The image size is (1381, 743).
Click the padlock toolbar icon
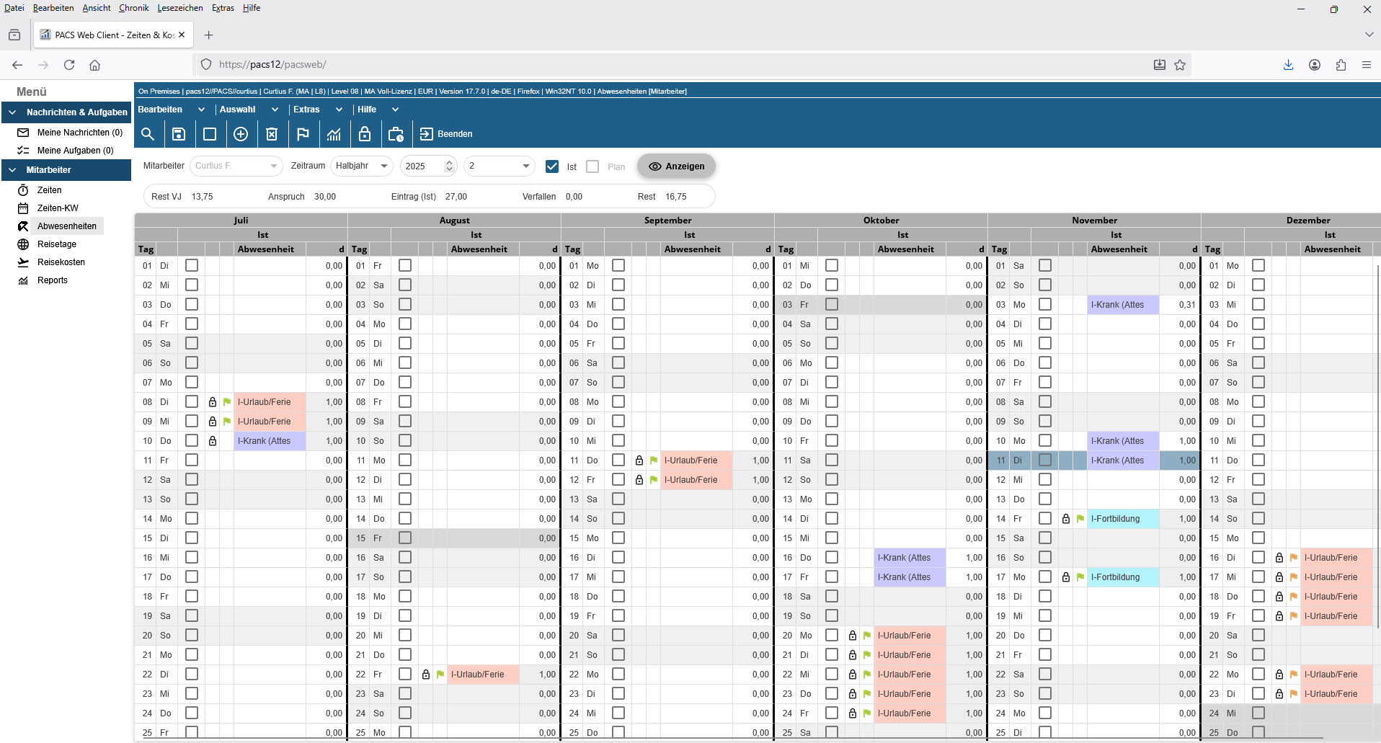[365, 134]
